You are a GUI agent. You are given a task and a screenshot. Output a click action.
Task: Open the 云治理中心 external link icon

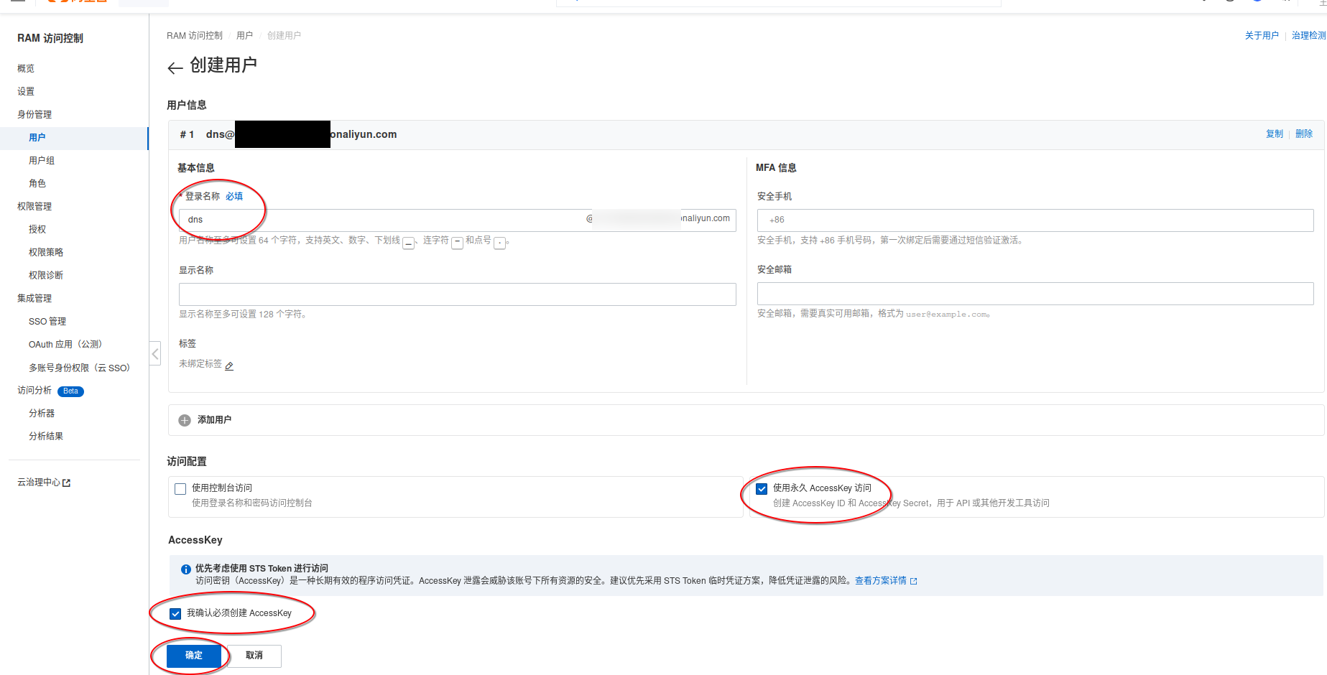pos(67,483)
